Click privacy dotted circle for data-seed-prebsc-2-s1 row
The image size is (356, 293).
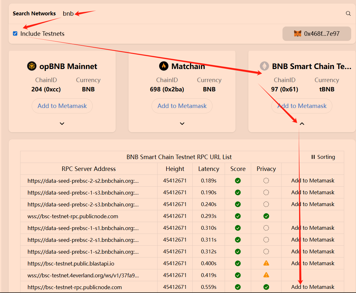tap(266, 240)
